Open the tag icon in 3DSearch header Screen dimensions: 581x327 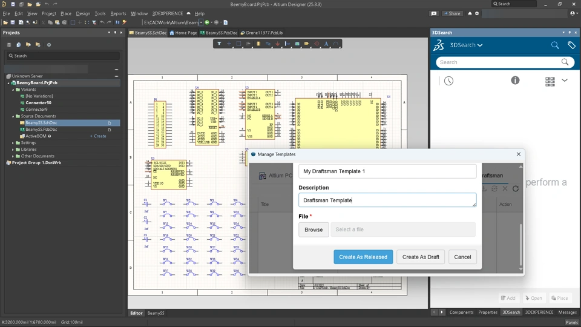click(571, 45)
